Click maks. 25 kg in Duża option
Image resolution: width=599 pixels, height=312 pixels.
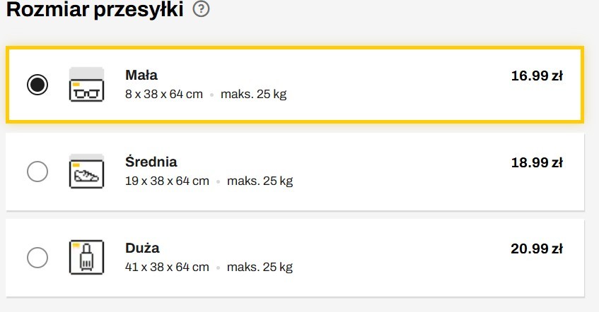pyautogui.click(x=260, y=267)
